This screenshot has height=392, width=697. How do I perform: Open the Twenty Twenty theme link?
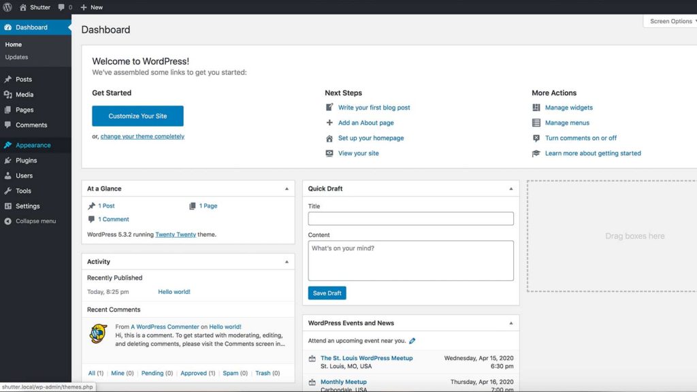click(176, 234)
